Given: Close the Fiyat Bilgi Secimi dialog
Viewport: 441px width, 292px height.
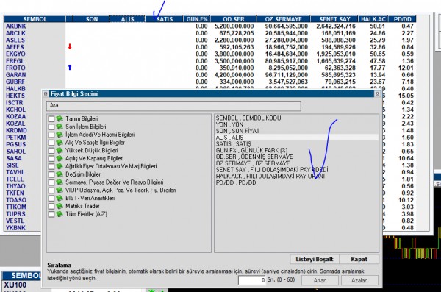Looking at the screenshot, I should [x=378, y=93].
